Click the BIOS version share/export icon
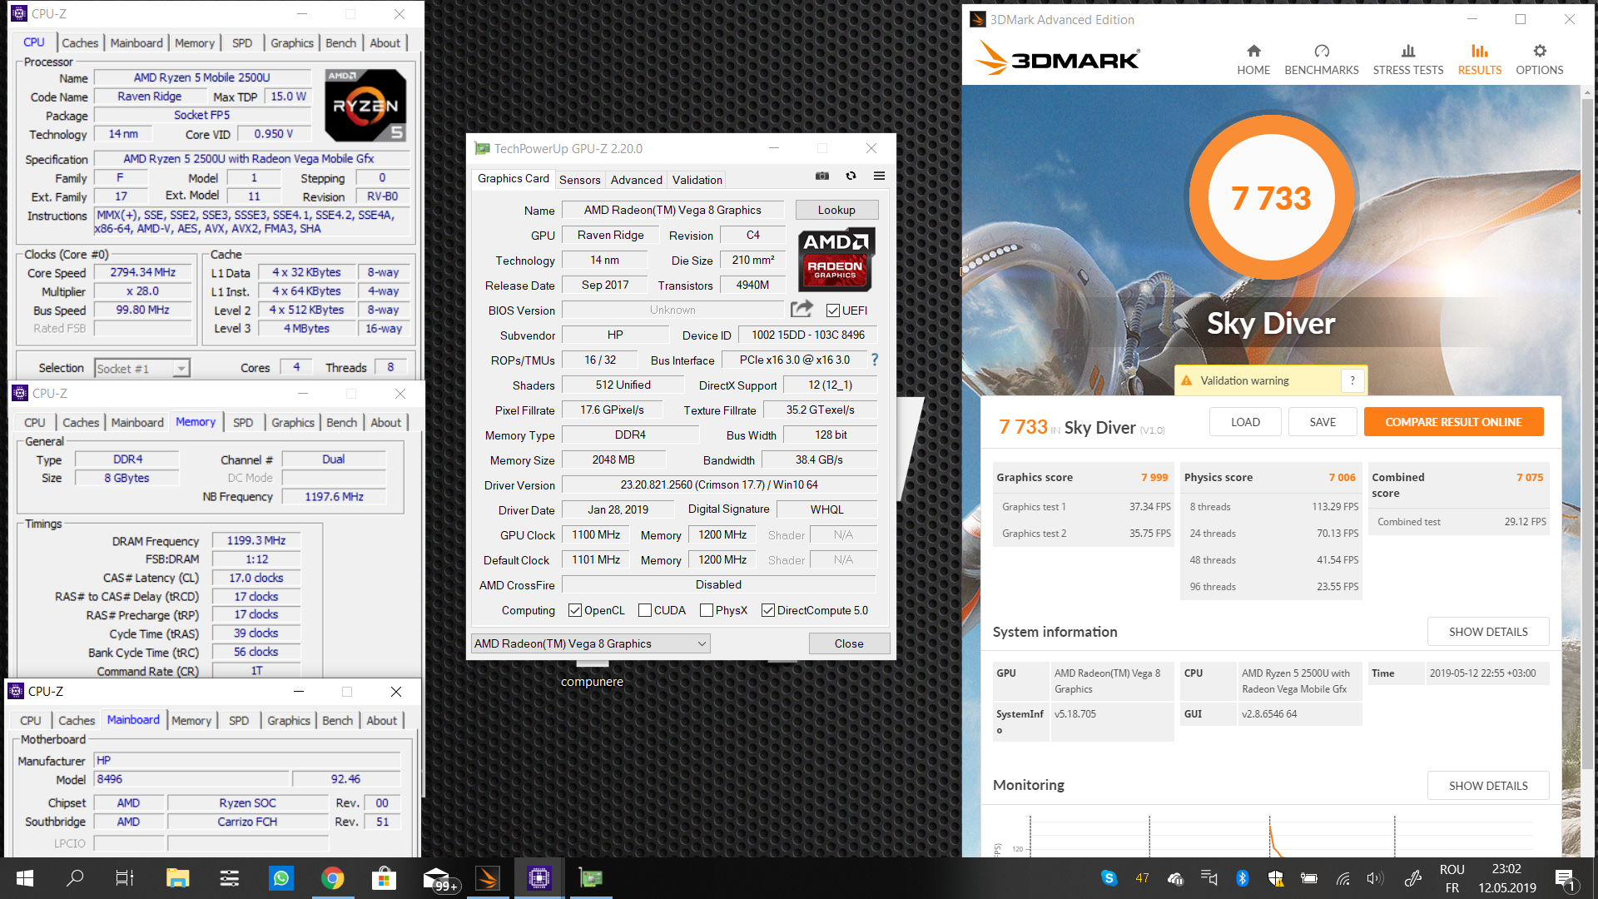Viewport: 1598px width, 899px height. pos(801,310)
